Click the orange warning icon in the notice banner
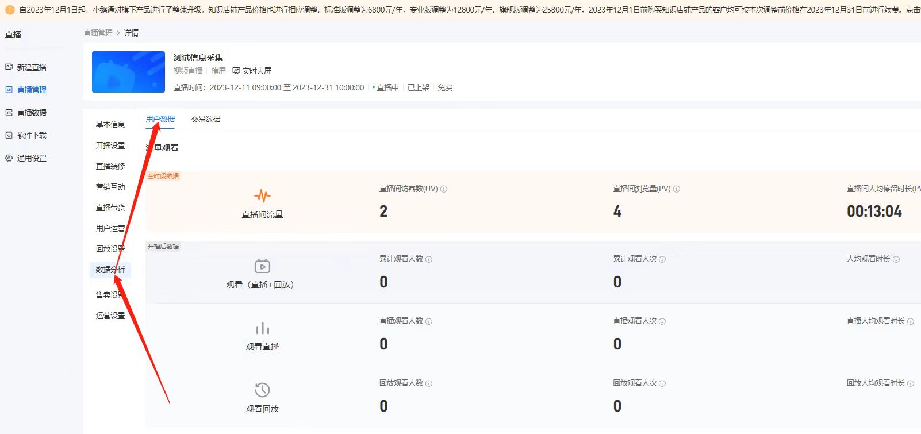921x434 pixels. coord(10,10)
